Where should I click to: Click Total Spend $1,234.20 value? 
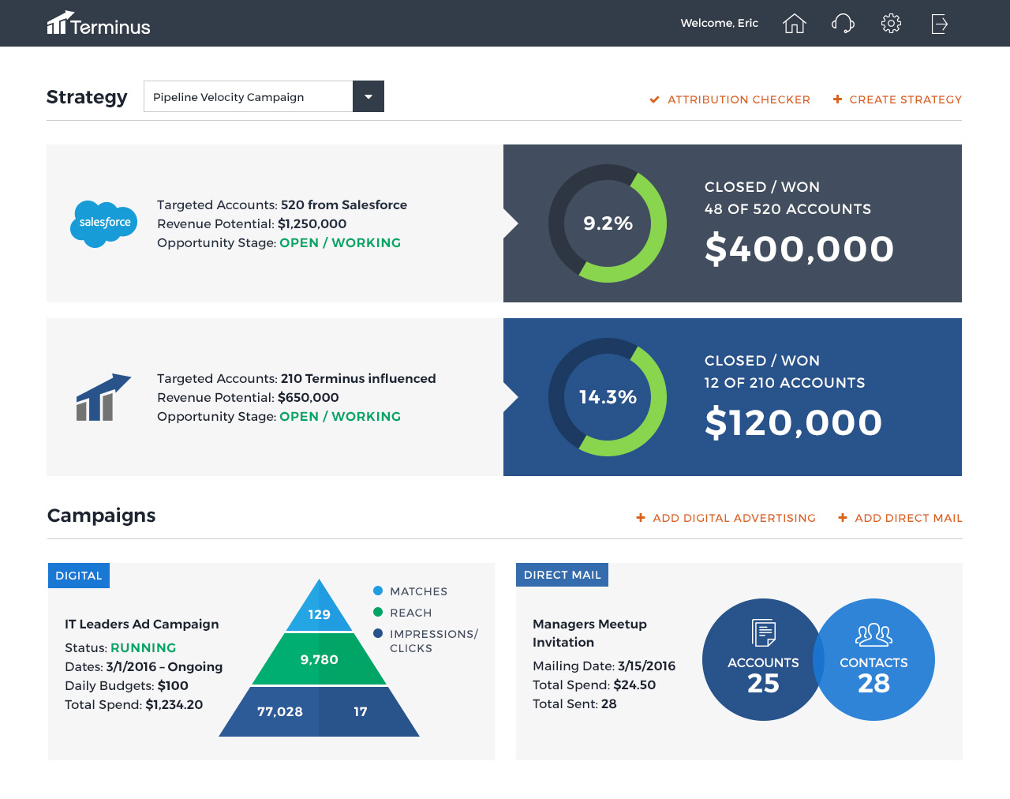coord(174,704)
